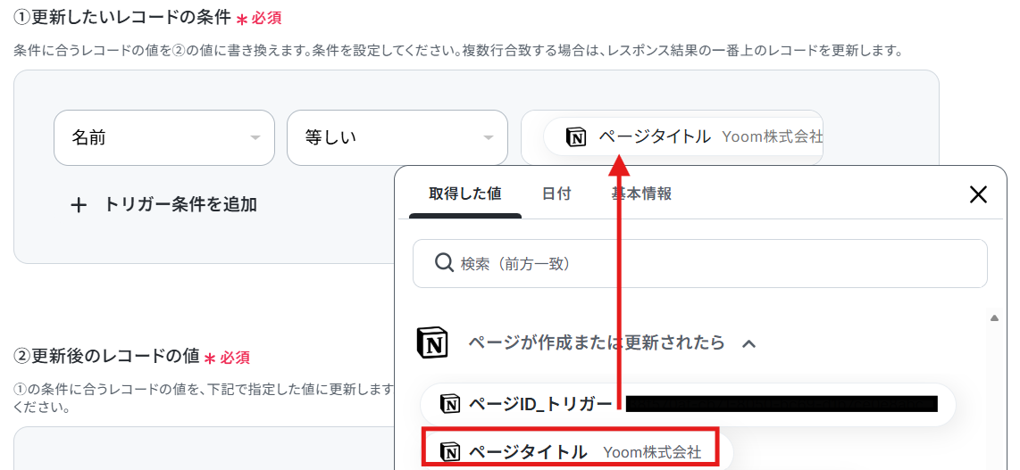
Task: Close the value picker popup with X
Action: click(x=978, y=194)
